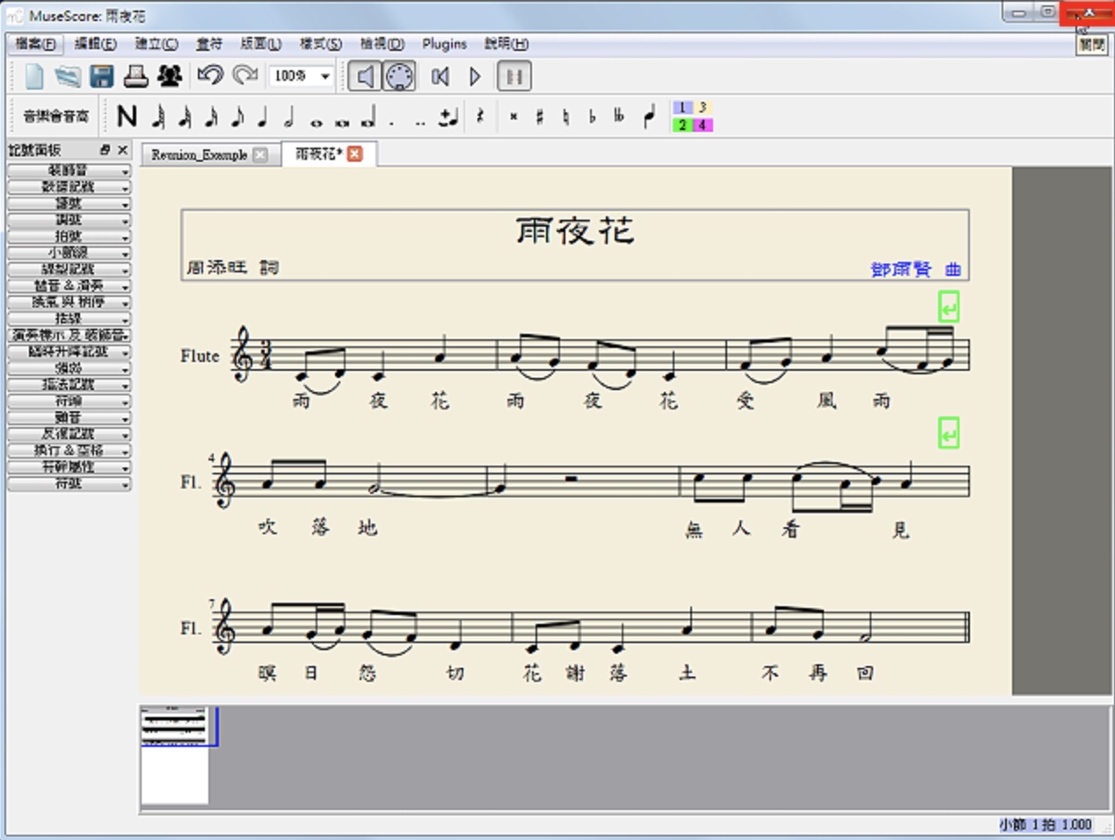Close the 雨夜花 tab with its red X
This screenshot has width=1115, height=840.
tap(354, 154)
